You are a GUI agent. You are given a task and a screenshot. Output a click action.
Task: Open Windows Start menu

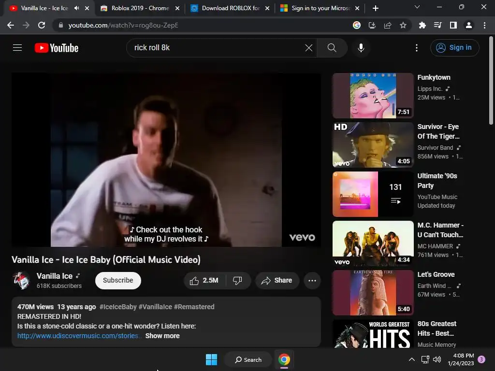click(x=211, y=359)
